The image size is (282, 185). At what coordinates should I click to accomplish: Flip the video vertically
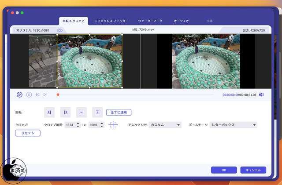pos(97,112)
